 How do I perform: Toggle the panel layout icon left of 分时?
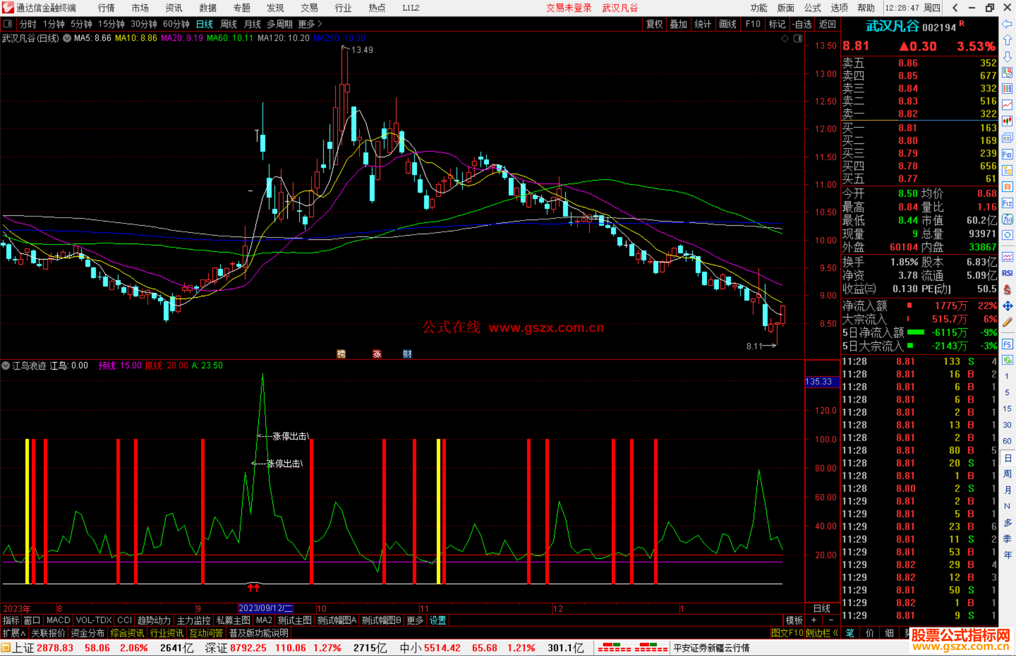tap(8, 24)
